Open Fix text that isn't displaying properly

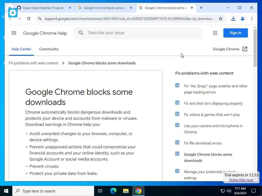point(213,103)
